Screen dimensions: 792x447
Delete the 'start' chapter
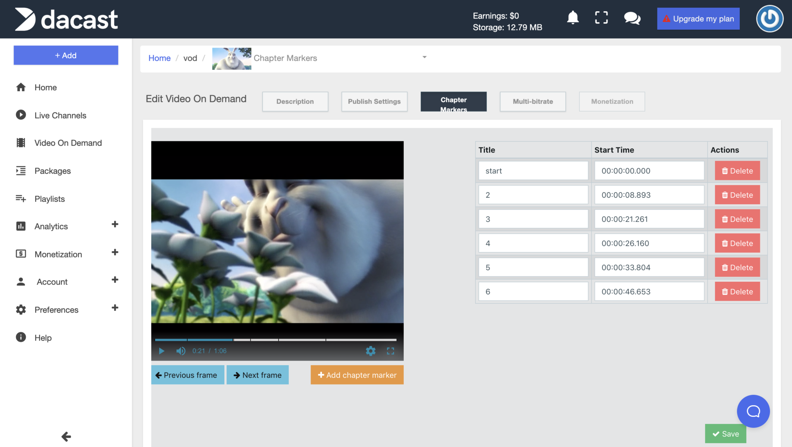pyautogui.click(x=737, y=171)
